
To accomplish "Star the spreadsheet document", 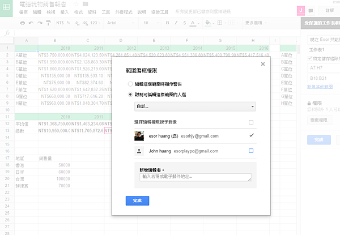I will [x=76, y=4].
